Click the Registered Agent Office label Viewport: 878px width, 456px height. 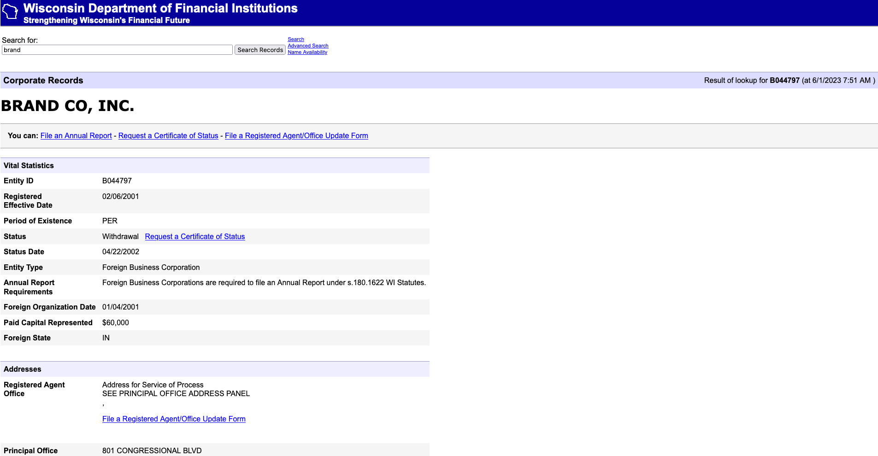[34, 389]
